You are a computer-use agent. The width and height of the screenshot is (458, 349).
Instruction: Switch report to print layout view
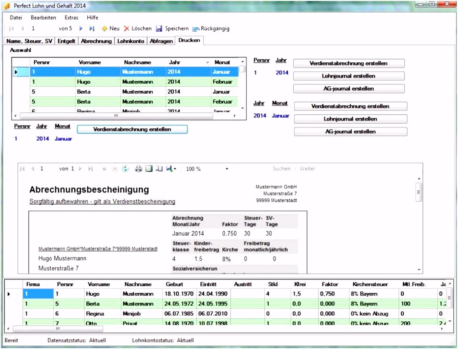[x=149, y=169]
